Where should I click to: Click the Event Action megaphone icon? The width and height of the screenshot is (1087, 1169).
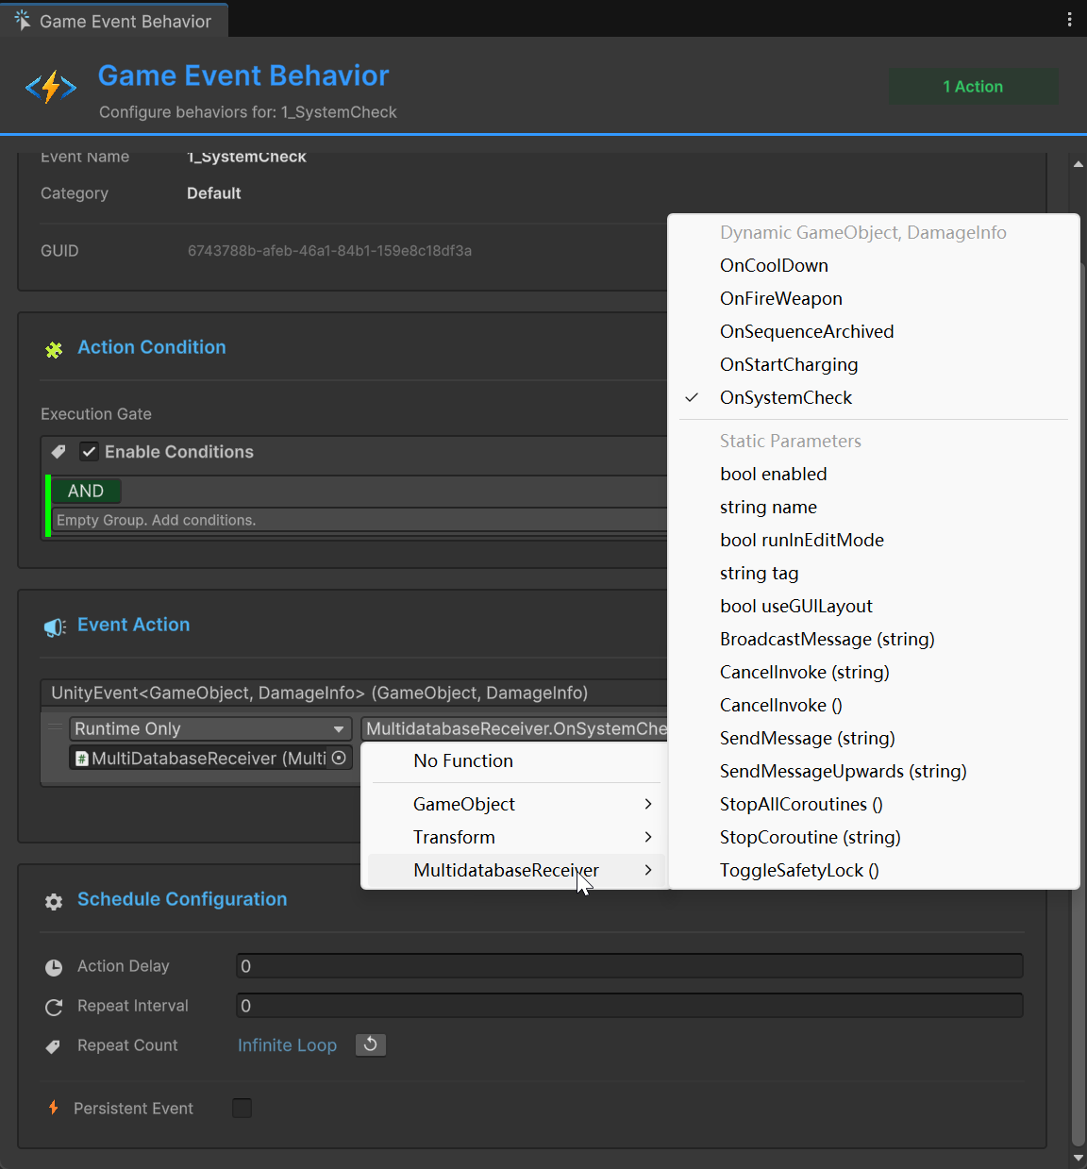click(54, 627)
